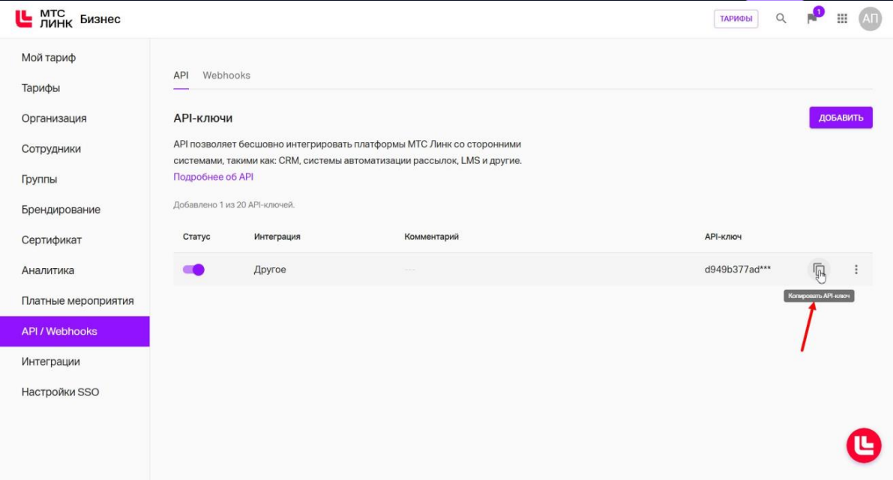Image resolution: width=893 pixels, height=480 pixels.
Task: Click the search magnifier icon
Action: point(781,19)
